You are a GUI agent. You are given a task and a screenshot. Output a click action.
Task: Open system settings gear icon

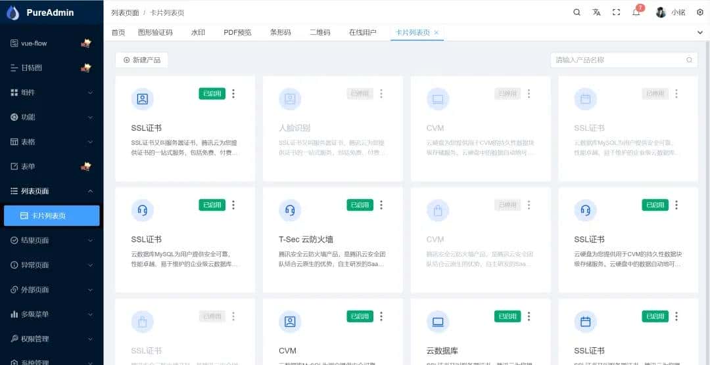pos(700,12)
